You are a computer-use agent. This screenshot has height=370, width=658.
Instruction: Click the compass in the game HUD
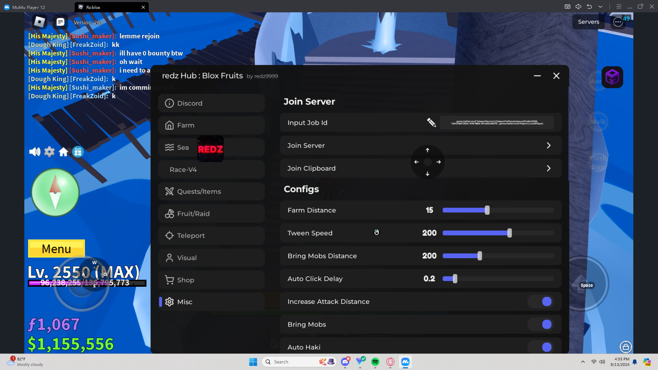55,192
